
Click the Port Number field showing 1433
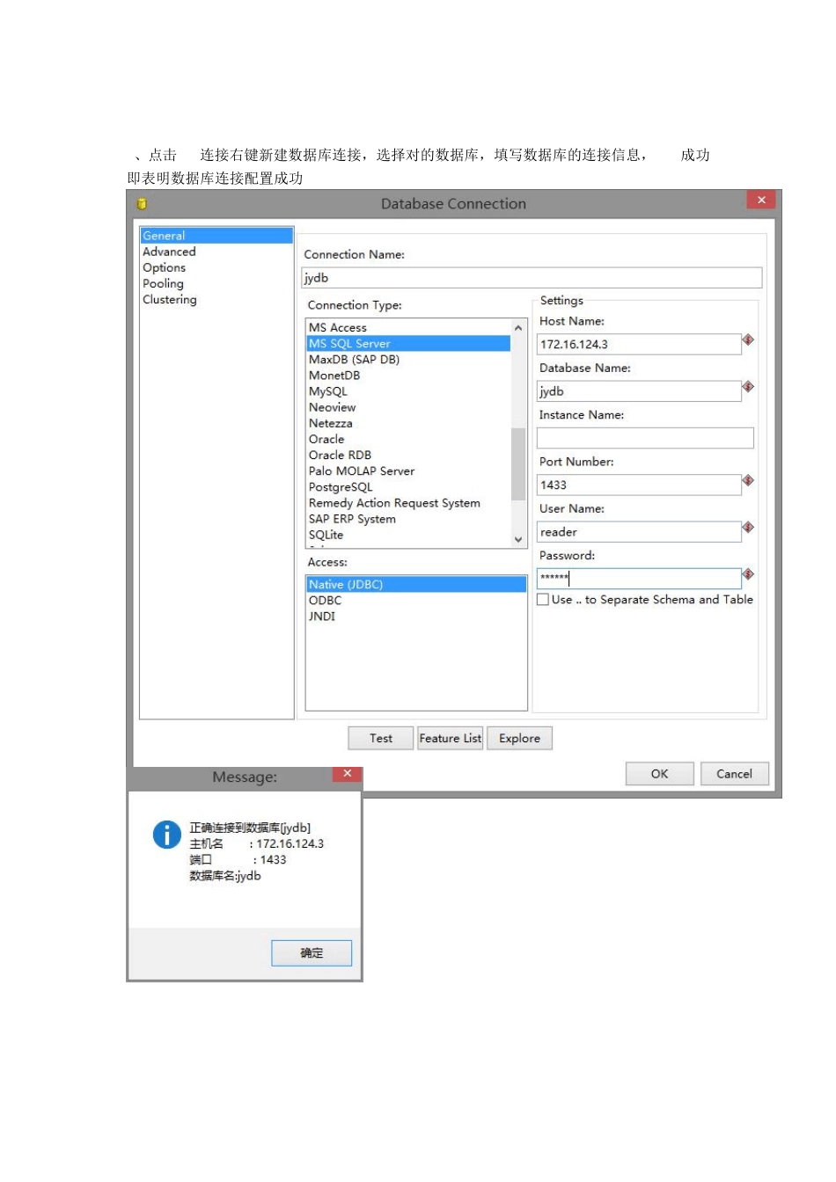pos(639,485)
